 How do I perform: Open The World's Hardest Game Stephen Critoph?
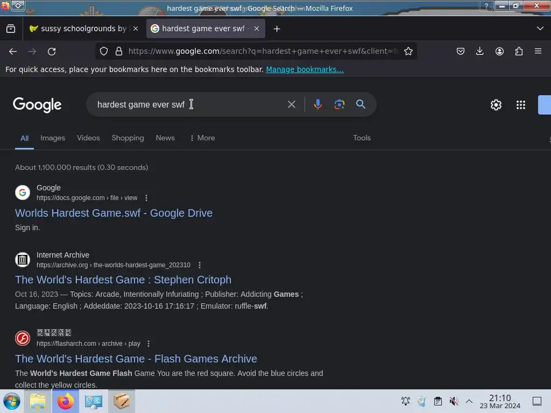[x=123, y=280]
